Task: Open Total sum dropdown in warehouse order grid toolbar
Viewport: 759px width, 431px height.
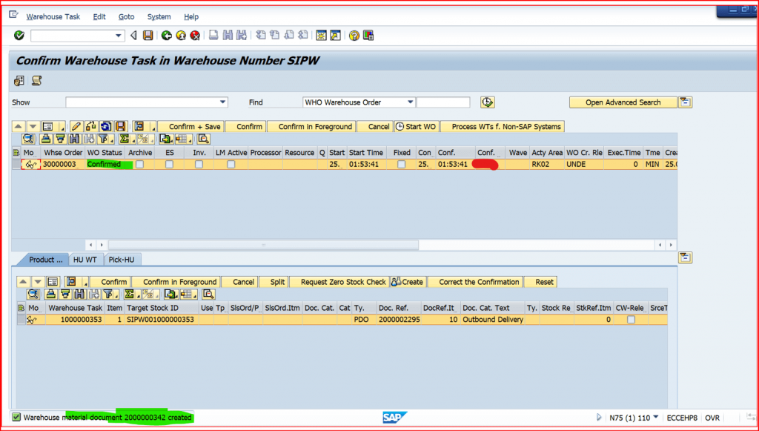Action: tap(134, 139)
